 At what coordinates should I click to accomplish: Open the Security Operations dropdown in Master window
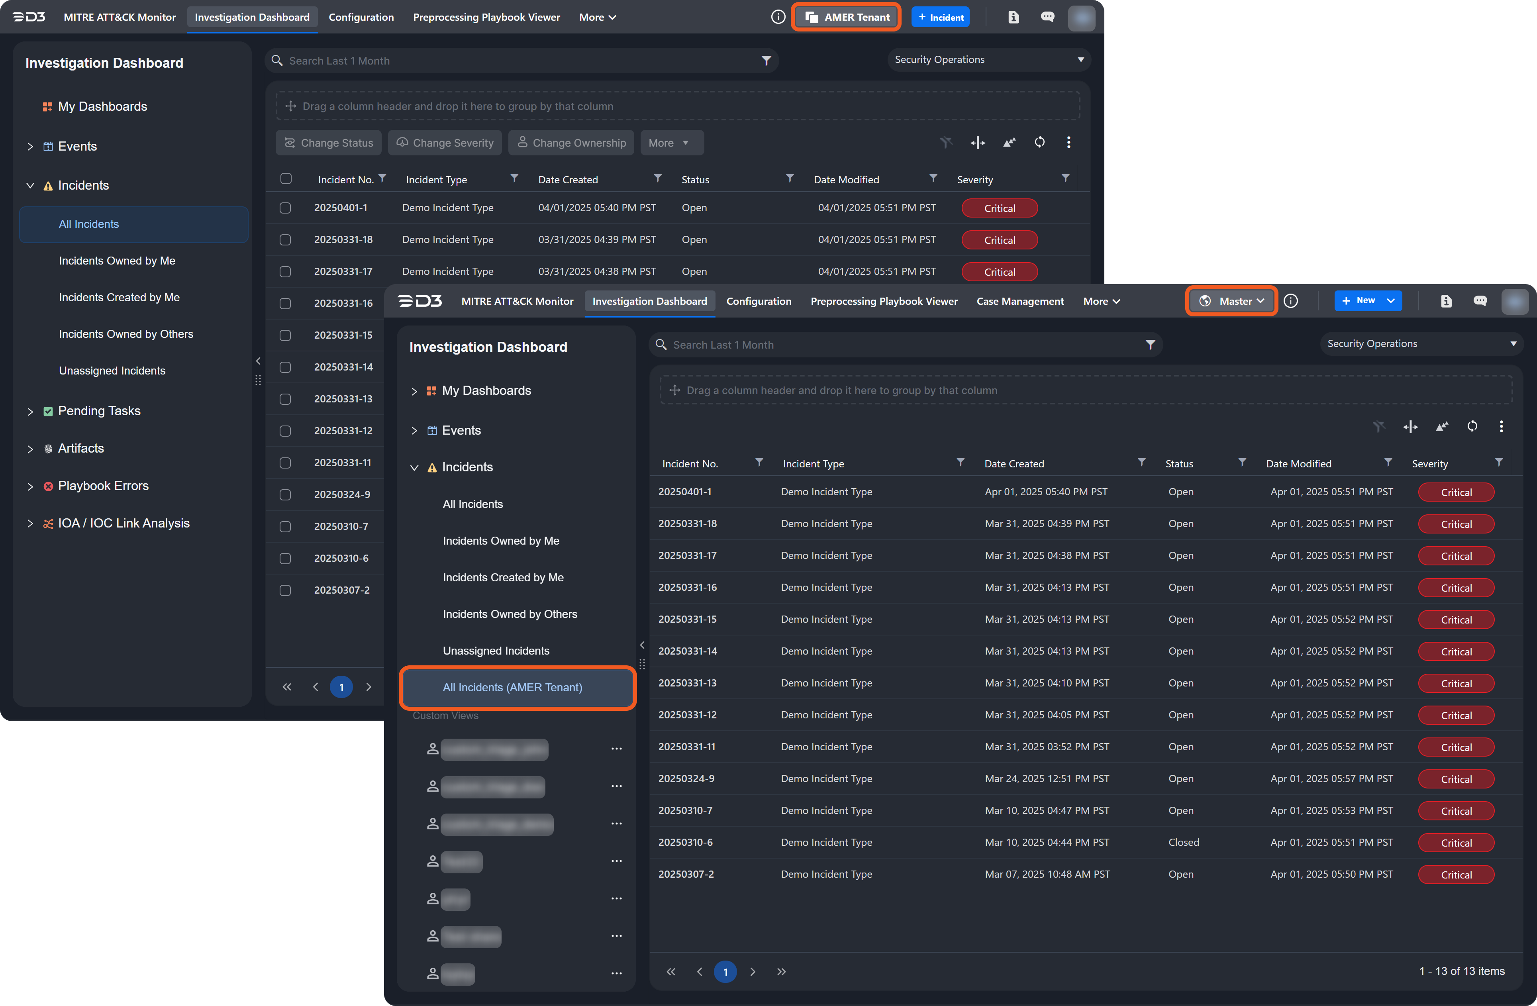(x=1421, y=343)
